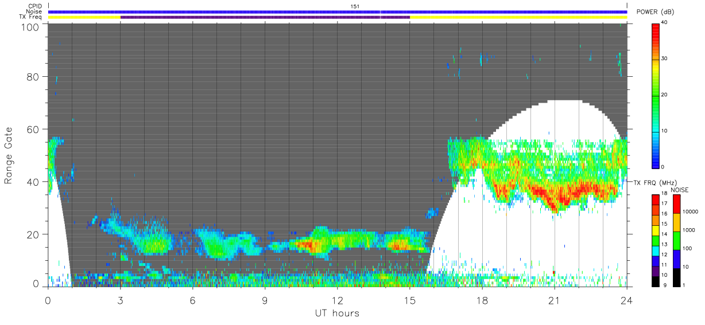
Task: Click the '100' tick of the NOISE legend
Action: (x=688, y=248)
